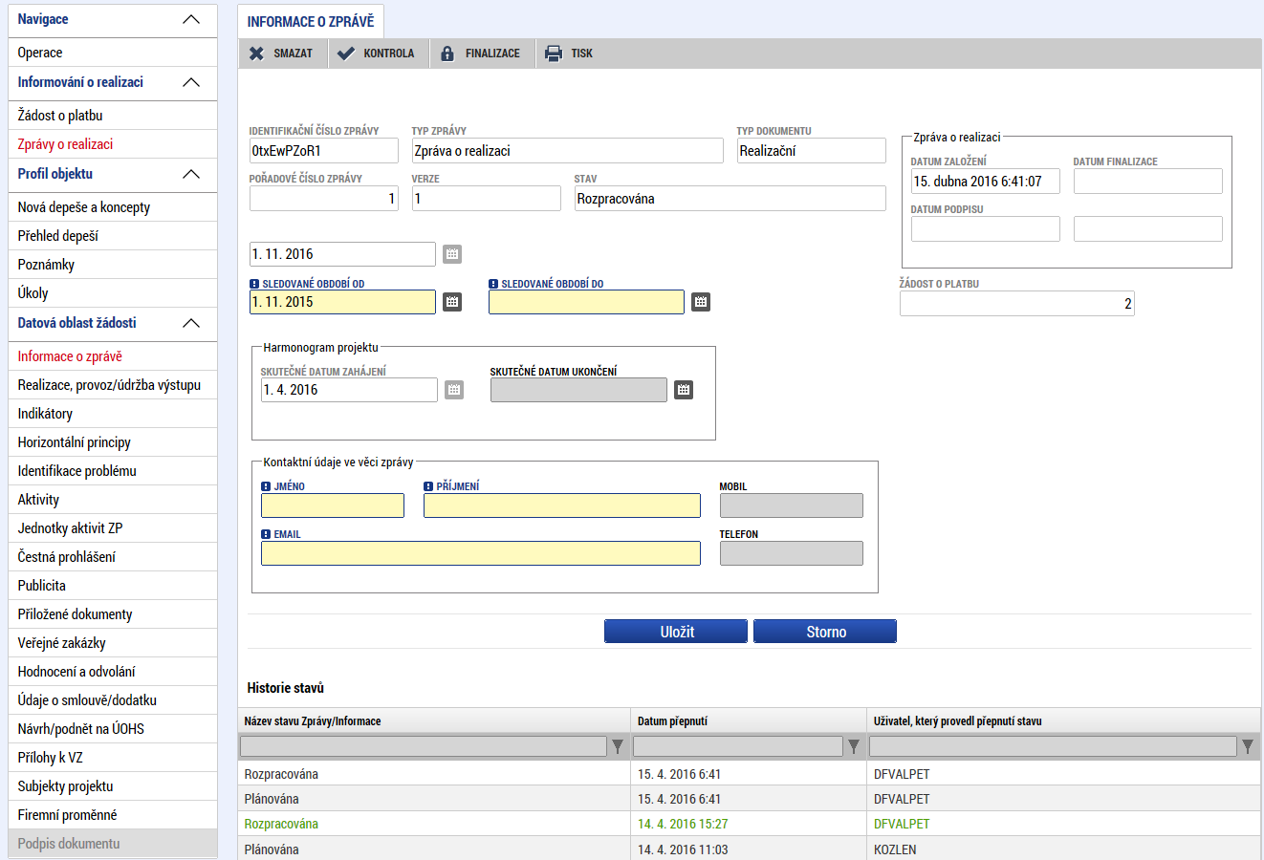1264x860 pixels.
Task: Click Datum podpisu field
Action: pyautogui.click(x=986, y=228)
